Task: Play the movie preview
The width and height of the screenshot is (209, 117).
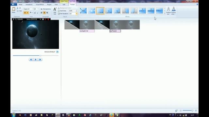Action: point(36,59)
